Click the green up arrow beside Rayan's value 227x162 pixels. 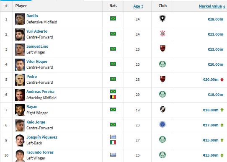coord(222,110)
